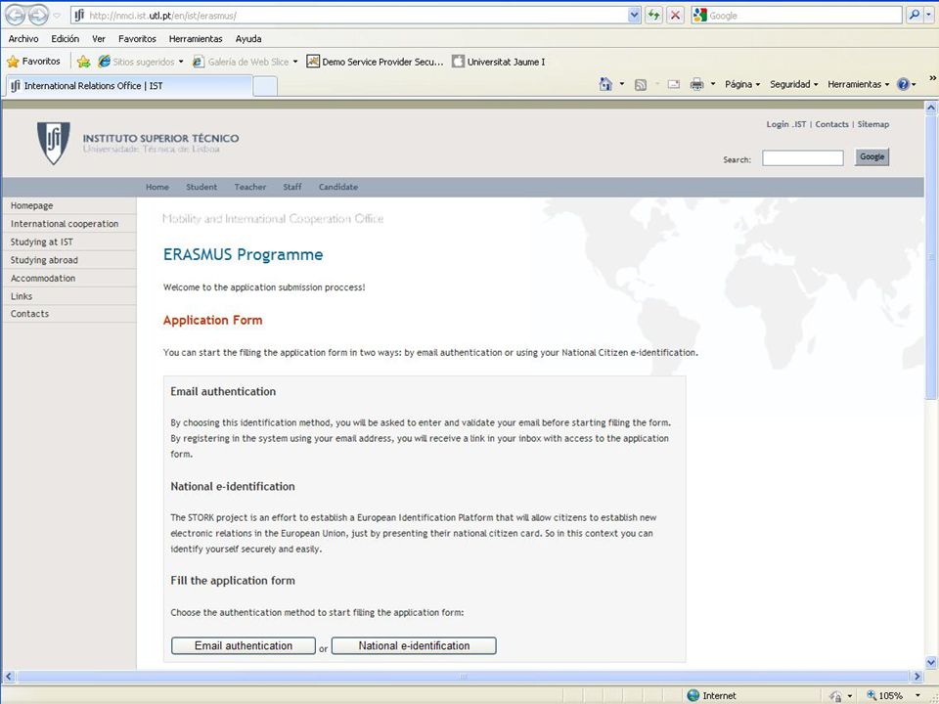Open the search provider dropdown arrow
Image resolution: width=939 pixels, height=704 pixels.
click(929, 16)
